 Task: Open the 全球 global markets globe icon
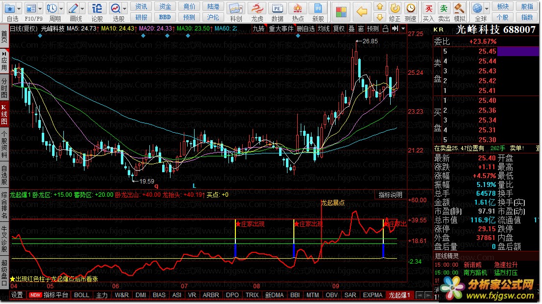(x=478, y=8)
